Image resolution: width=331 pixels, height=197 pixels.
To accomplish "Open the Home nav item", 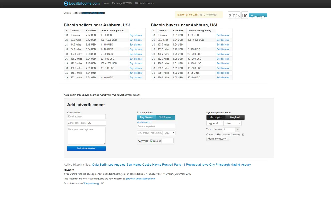I will [x=106, y=3].
